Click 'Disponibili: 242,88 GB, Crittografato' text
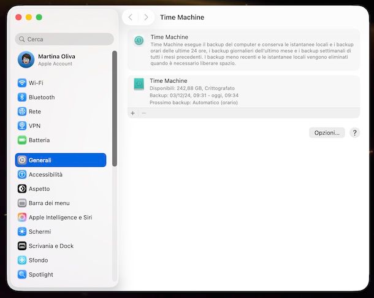The height and width of the screenshot is (298, 374). click(x=192, y=88)
